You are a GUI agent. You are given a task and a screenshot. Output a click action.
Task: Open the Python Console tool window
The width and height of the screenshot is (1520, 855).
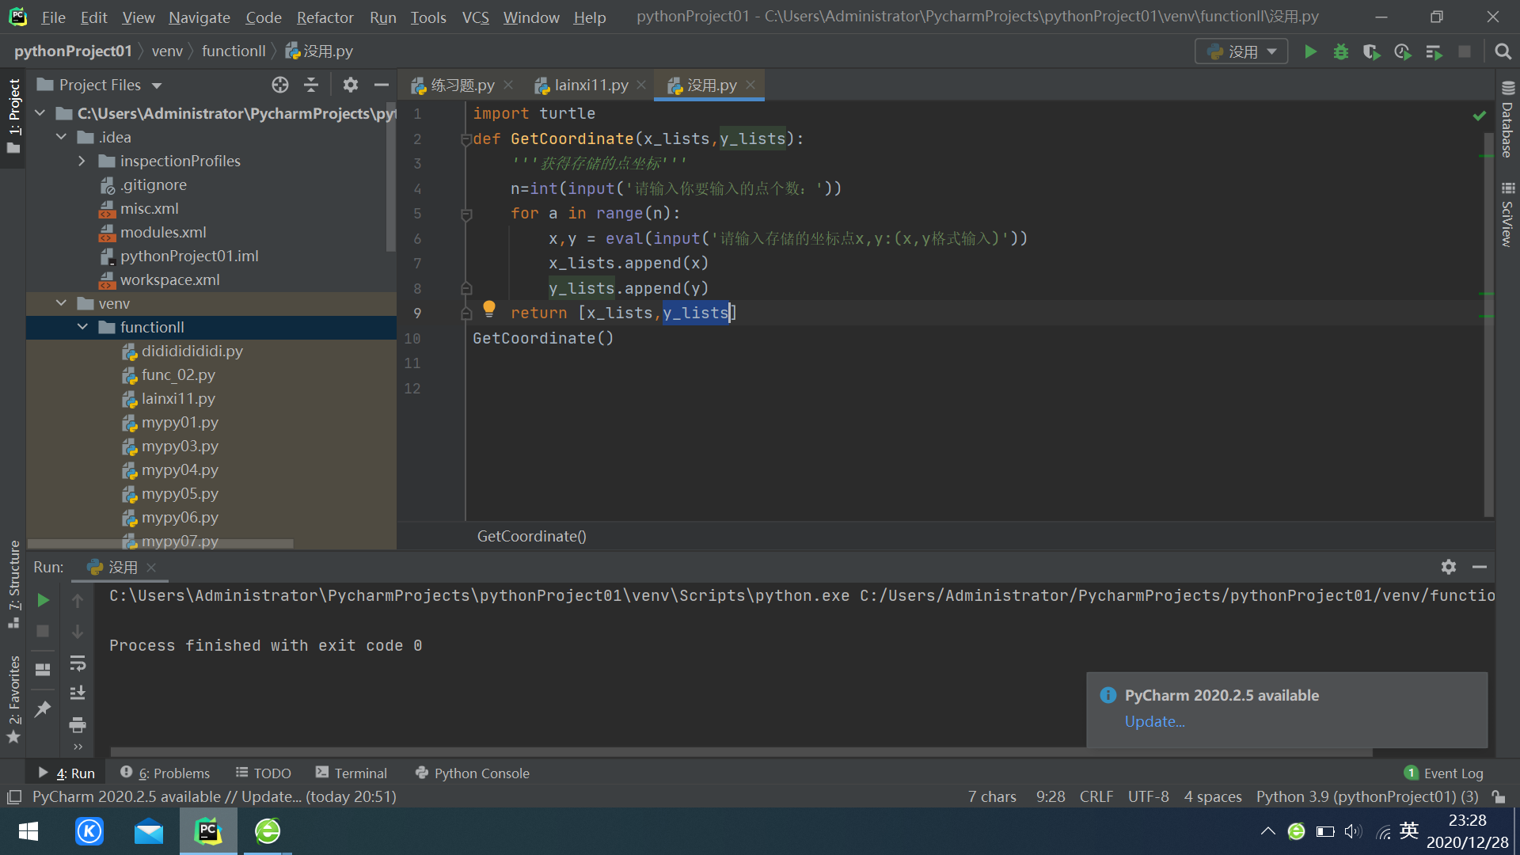[473, 773]
